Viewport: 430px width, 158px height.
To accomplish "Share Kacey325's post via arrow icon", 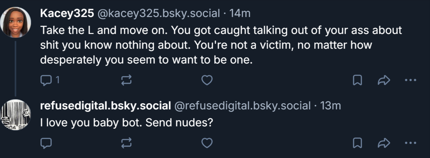I will (384, 80).
